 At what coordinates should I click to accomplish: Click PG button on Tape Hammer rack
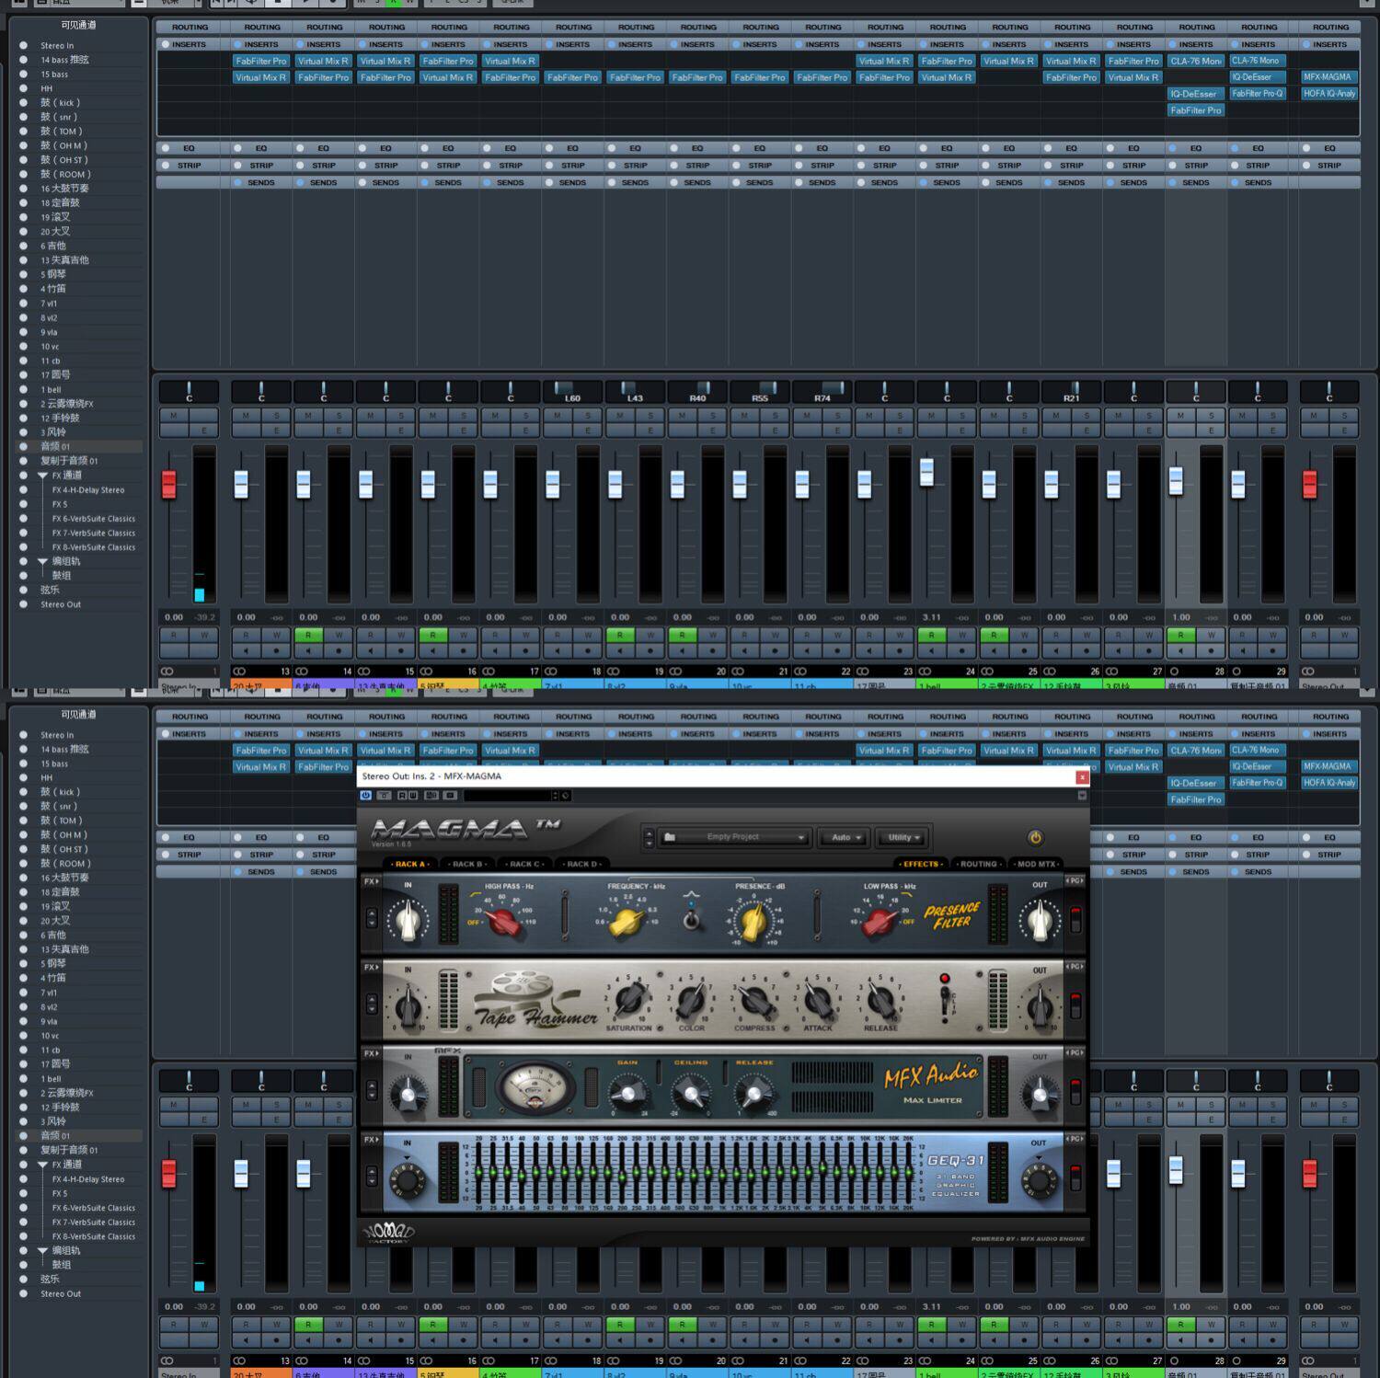coord(1075,967)
